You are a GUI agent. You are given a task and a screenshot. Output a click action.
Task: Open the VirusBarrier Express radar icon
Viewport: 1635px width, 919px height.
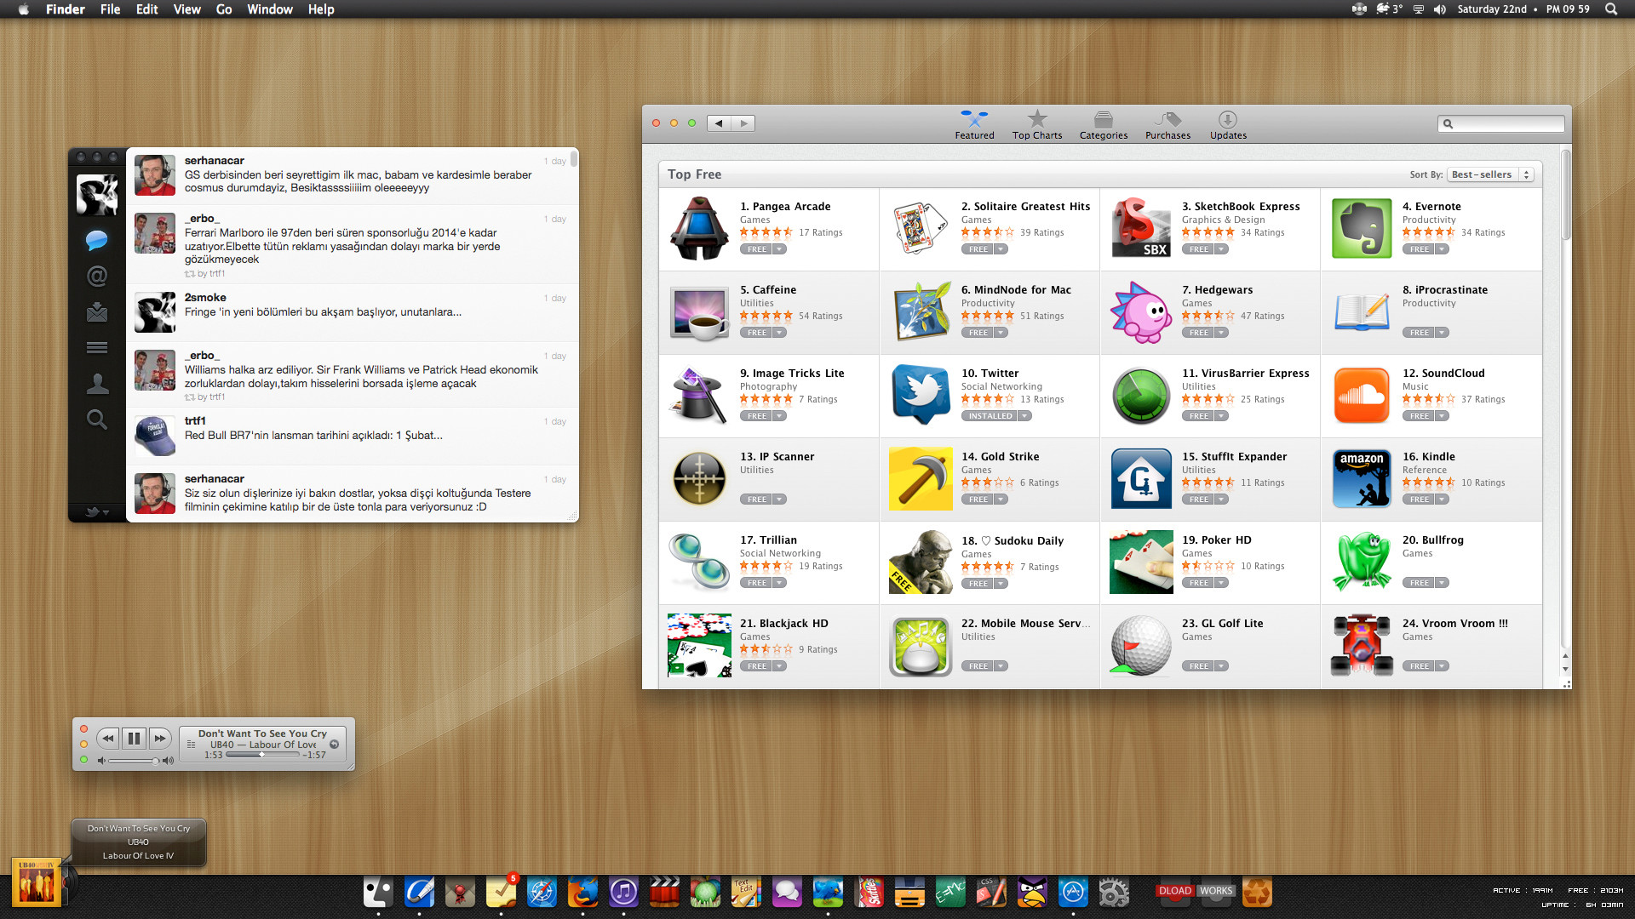pyautogui.click(x=1141, y=396)
